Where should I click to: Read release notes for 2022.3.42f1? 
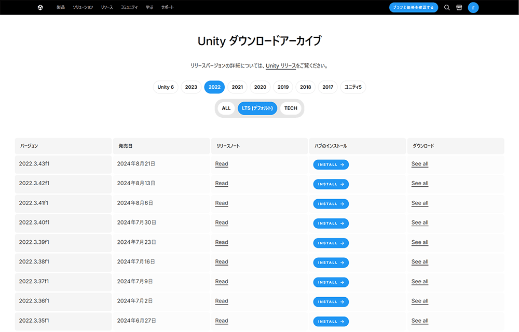click(222, 183)
